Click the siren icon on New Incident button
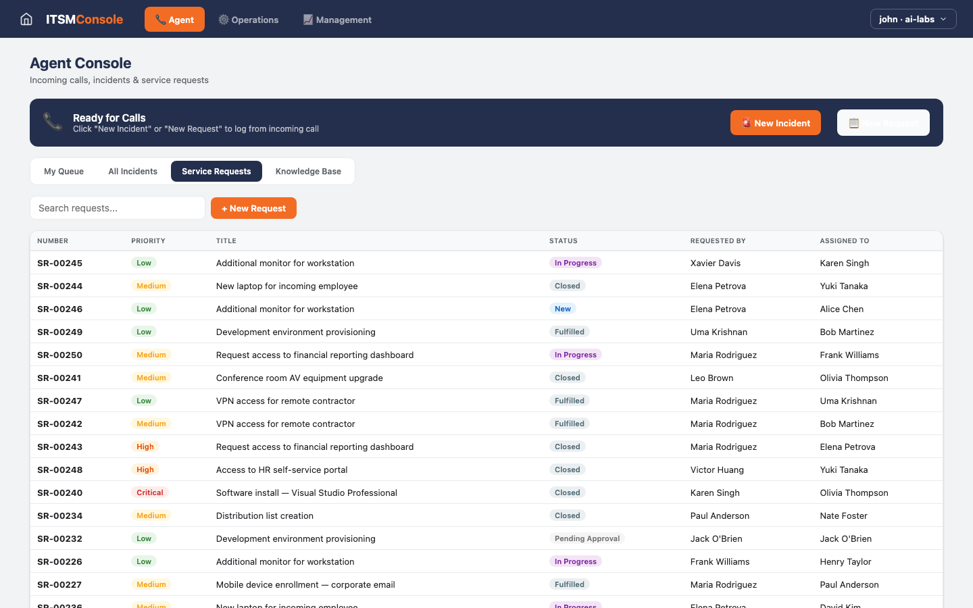973x608 pixels. [745, 123]
